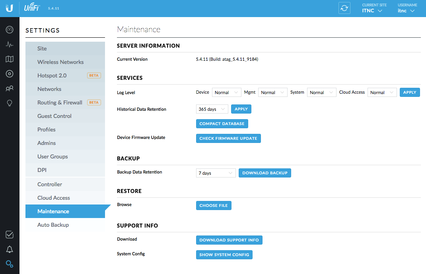
Task: Open the Historical Data Retention 365 days dropdown
Action: pyautogui.click(x=212, y=109)
